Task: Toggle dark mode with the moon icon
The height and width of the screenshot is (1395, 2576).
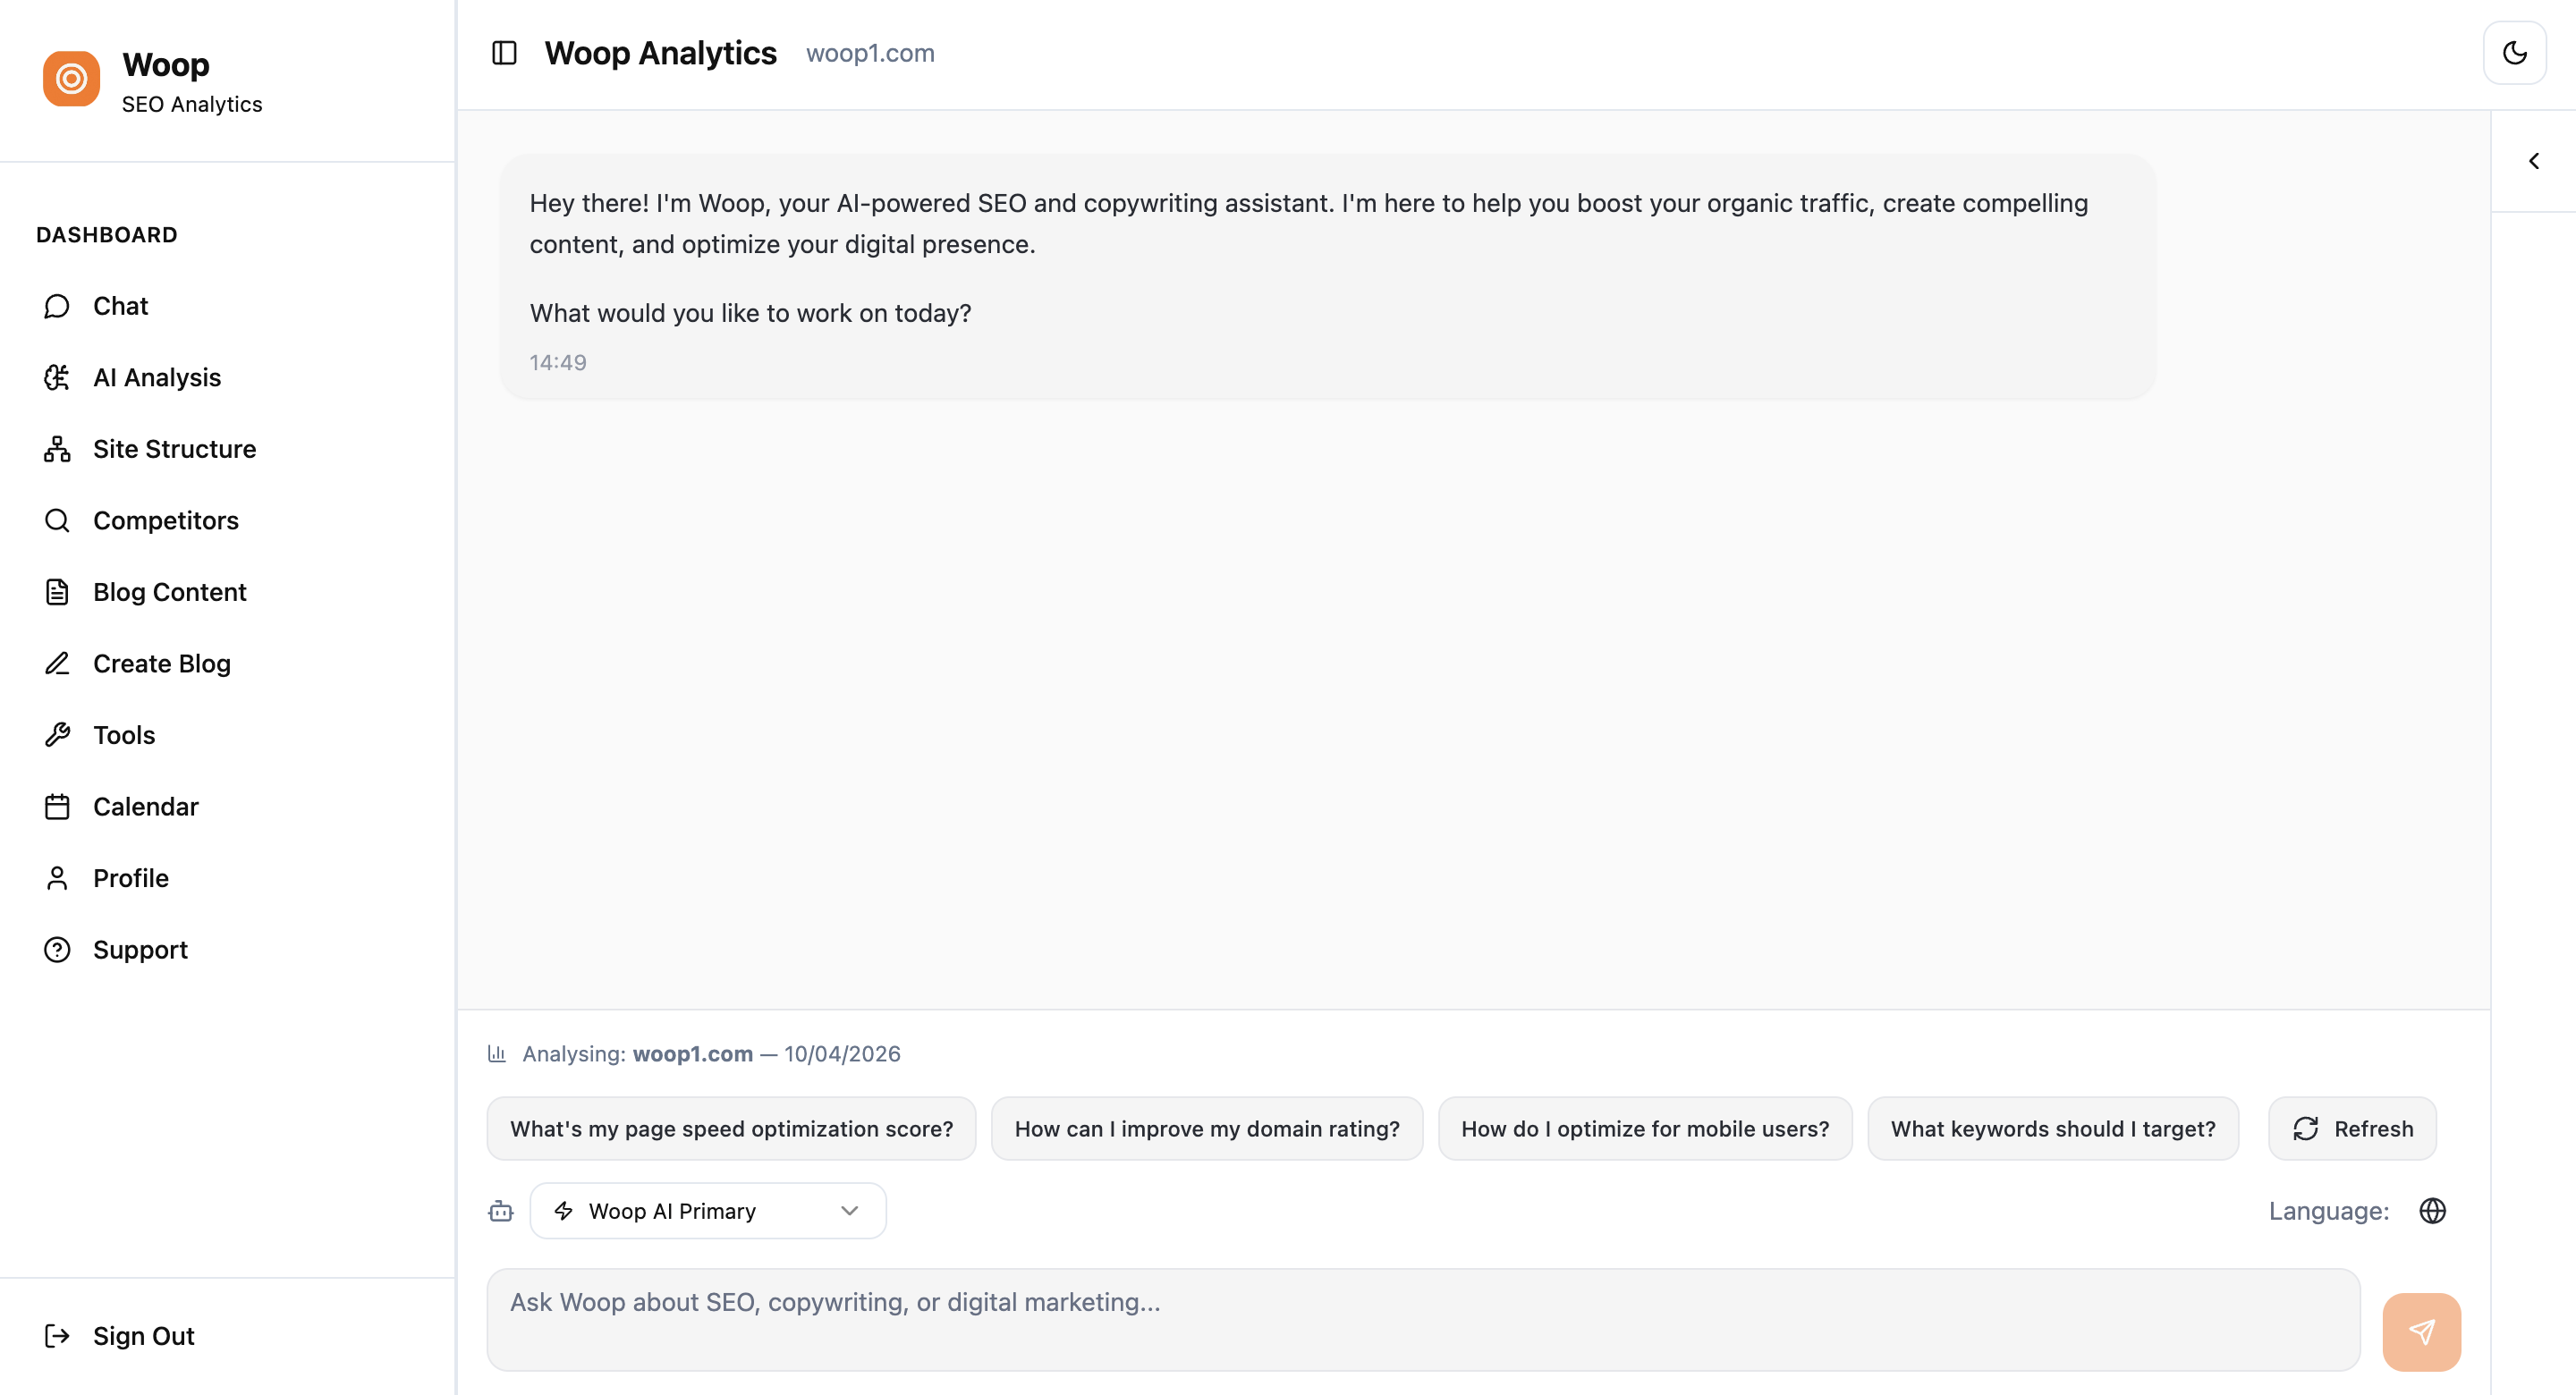Action: click(x=2514, y=52)
